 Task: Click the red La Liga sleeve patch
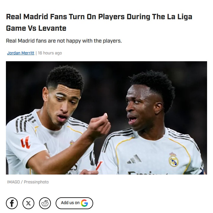(x=25, y=142)
